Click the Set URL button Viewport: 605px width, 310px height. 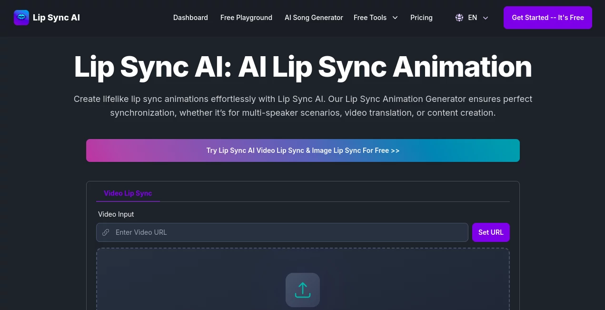pyautogui.click(x=491, y=232)
